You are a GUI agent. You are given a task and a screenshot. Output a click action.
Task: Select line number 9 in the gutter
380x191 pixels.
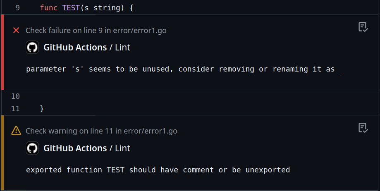(x=17, y=8)
